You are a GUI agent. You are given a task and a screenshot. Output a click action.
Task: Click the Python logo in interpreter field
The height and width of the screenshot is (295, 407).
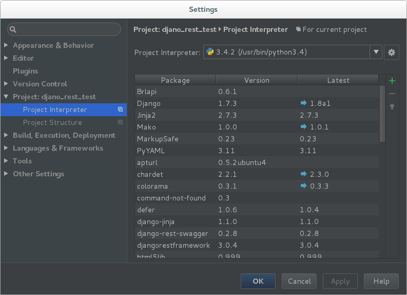click(210, 52)
